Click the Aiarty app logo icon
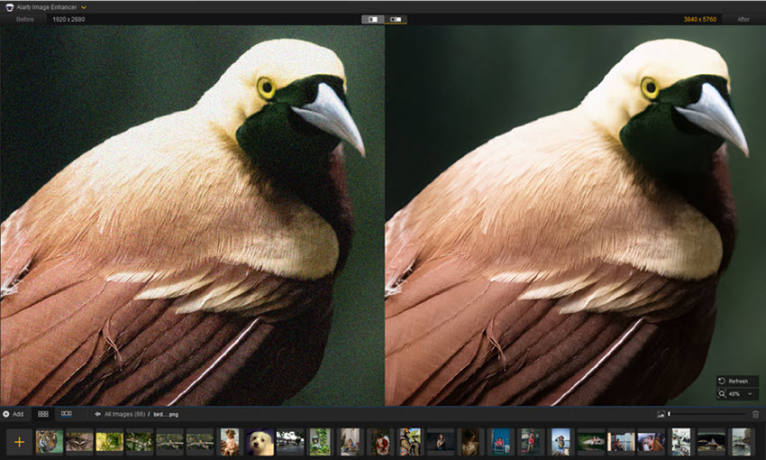 point(9,7)
